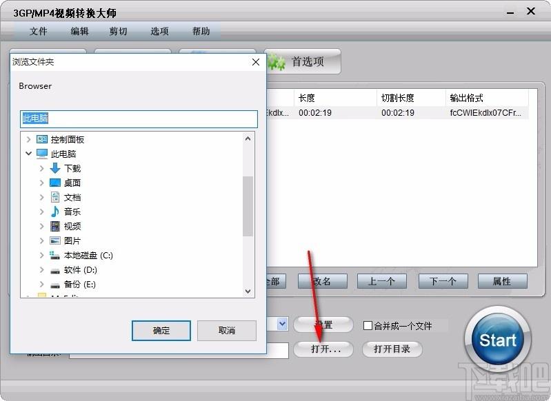Expand the 本地磁盘 (C:) node
The height and width of the screenshot is (401, 551).
[x=41, y=256]
